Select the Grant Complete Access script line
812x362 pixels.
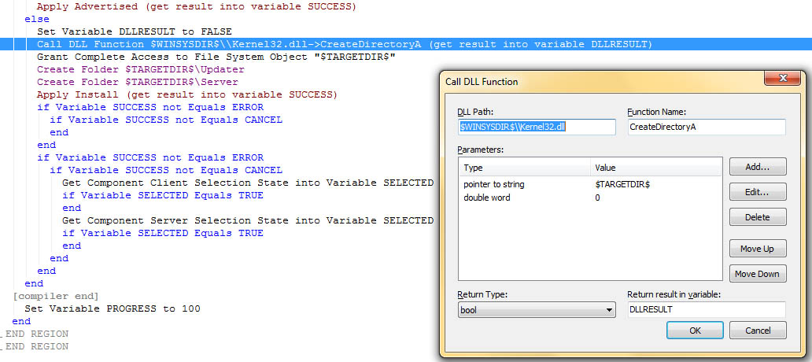click(216, 57)
